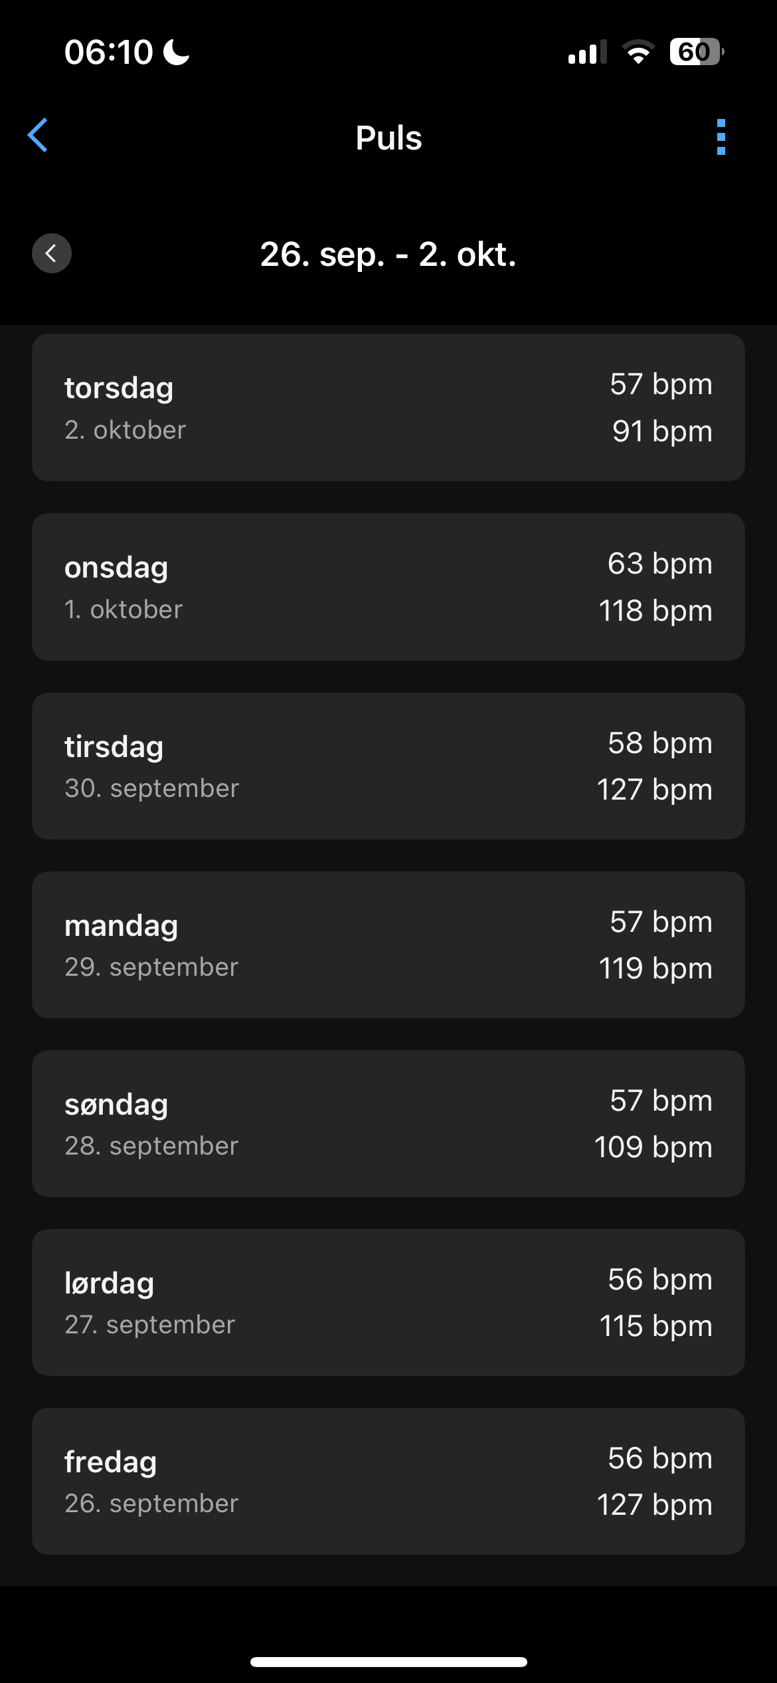
Task: Tap the 06:10 clock
Action: tap(109, 52)
